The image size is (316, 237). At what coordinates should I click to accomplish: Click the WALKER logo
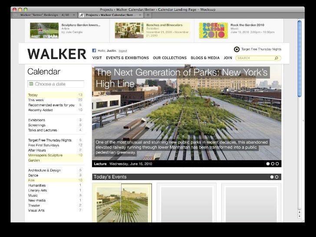click(57, 54)
